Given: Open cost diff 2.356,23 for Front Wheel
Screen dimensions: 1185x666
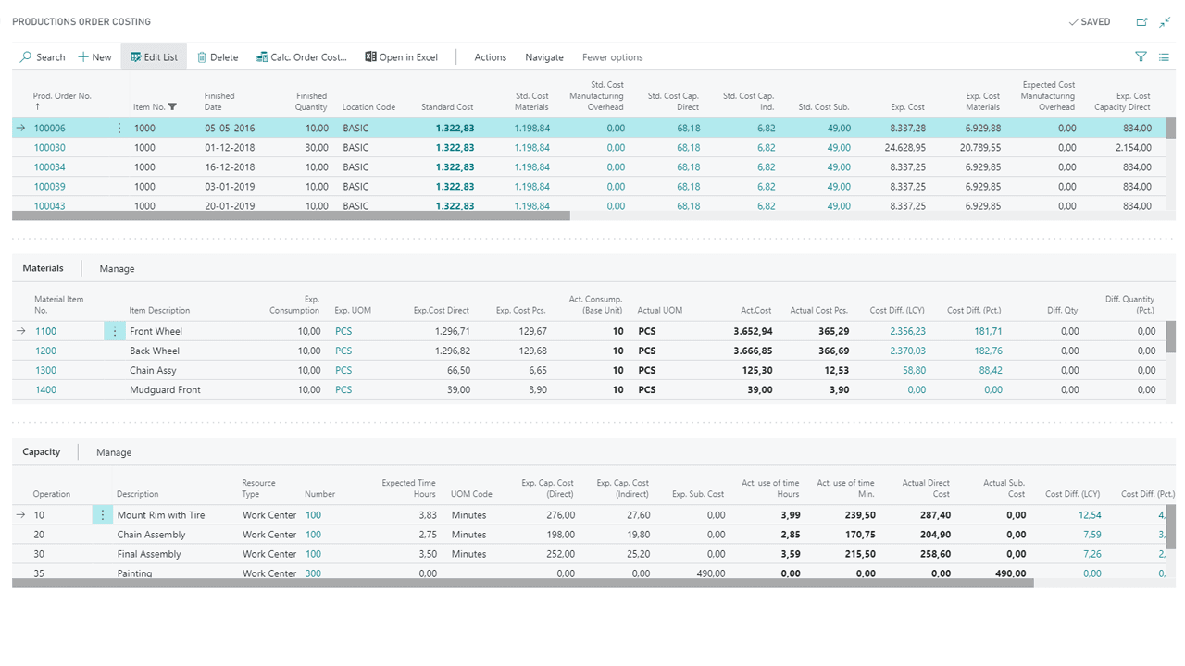Looking at the screenshot, I should click(x=907, y=331).
